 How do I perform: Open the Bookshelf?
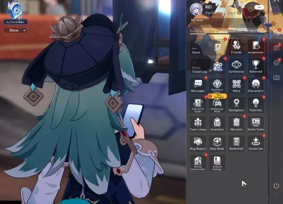(x=236, y=144)
